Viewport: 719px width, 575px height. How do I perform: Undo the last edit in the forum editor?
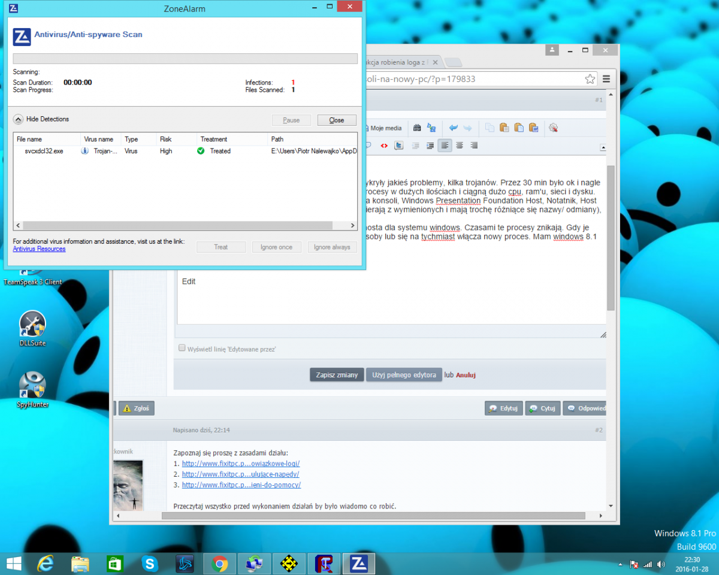tap(454, 128)
